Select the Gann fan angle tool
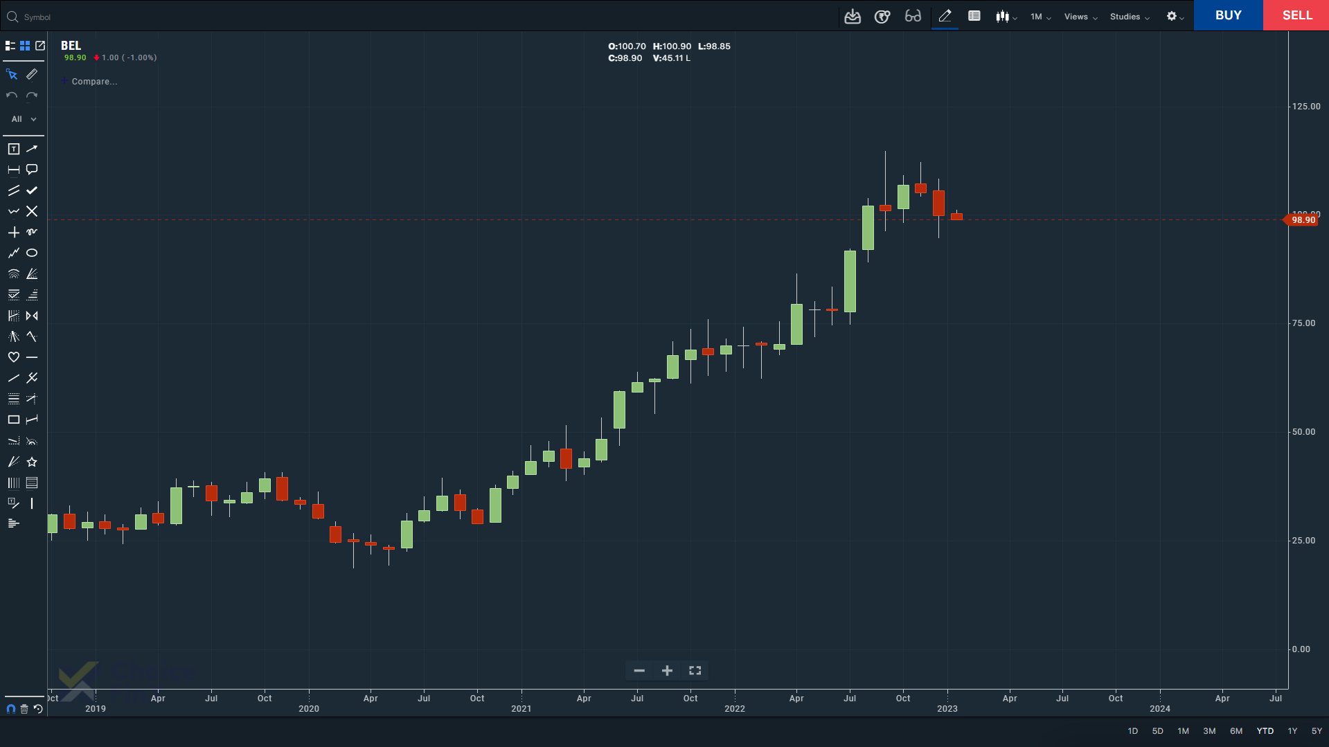 coord(32,274)
